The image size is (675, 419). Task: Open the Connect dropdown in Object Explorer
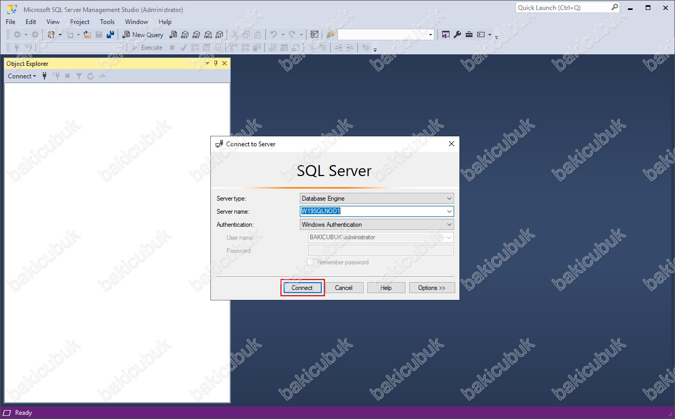pos(22,76)
